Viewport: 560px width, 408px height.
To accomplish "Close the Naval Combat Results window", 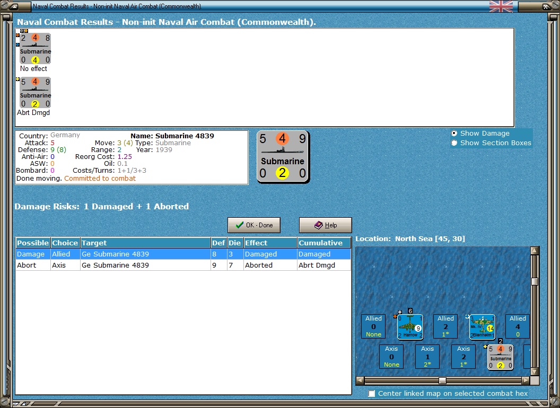I will [x=546, y=6].
